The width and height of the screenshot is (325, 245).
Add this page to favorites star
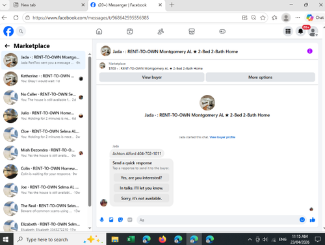point(263,18)
